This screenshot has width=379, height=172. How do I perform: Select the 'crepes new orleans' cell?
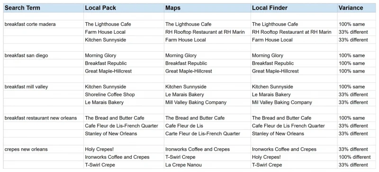44,149
